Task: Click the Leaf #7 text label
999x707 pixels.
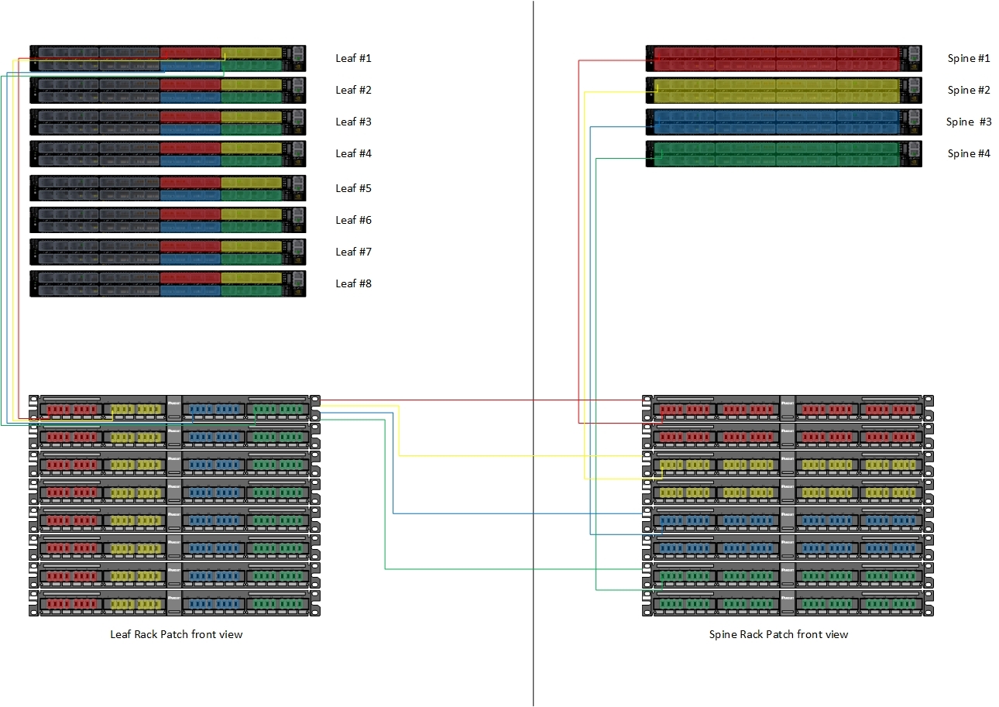Action: 353,252
